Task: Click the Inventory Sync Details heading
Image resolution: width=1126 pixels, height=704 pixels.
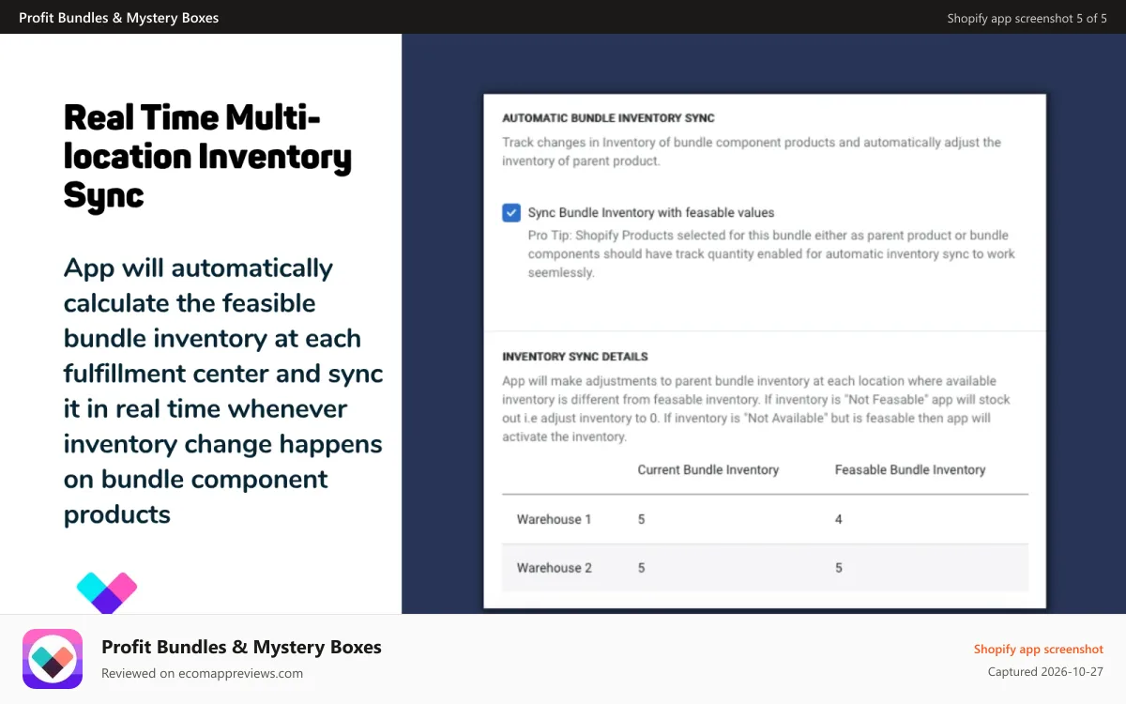Action: [575, 357]
